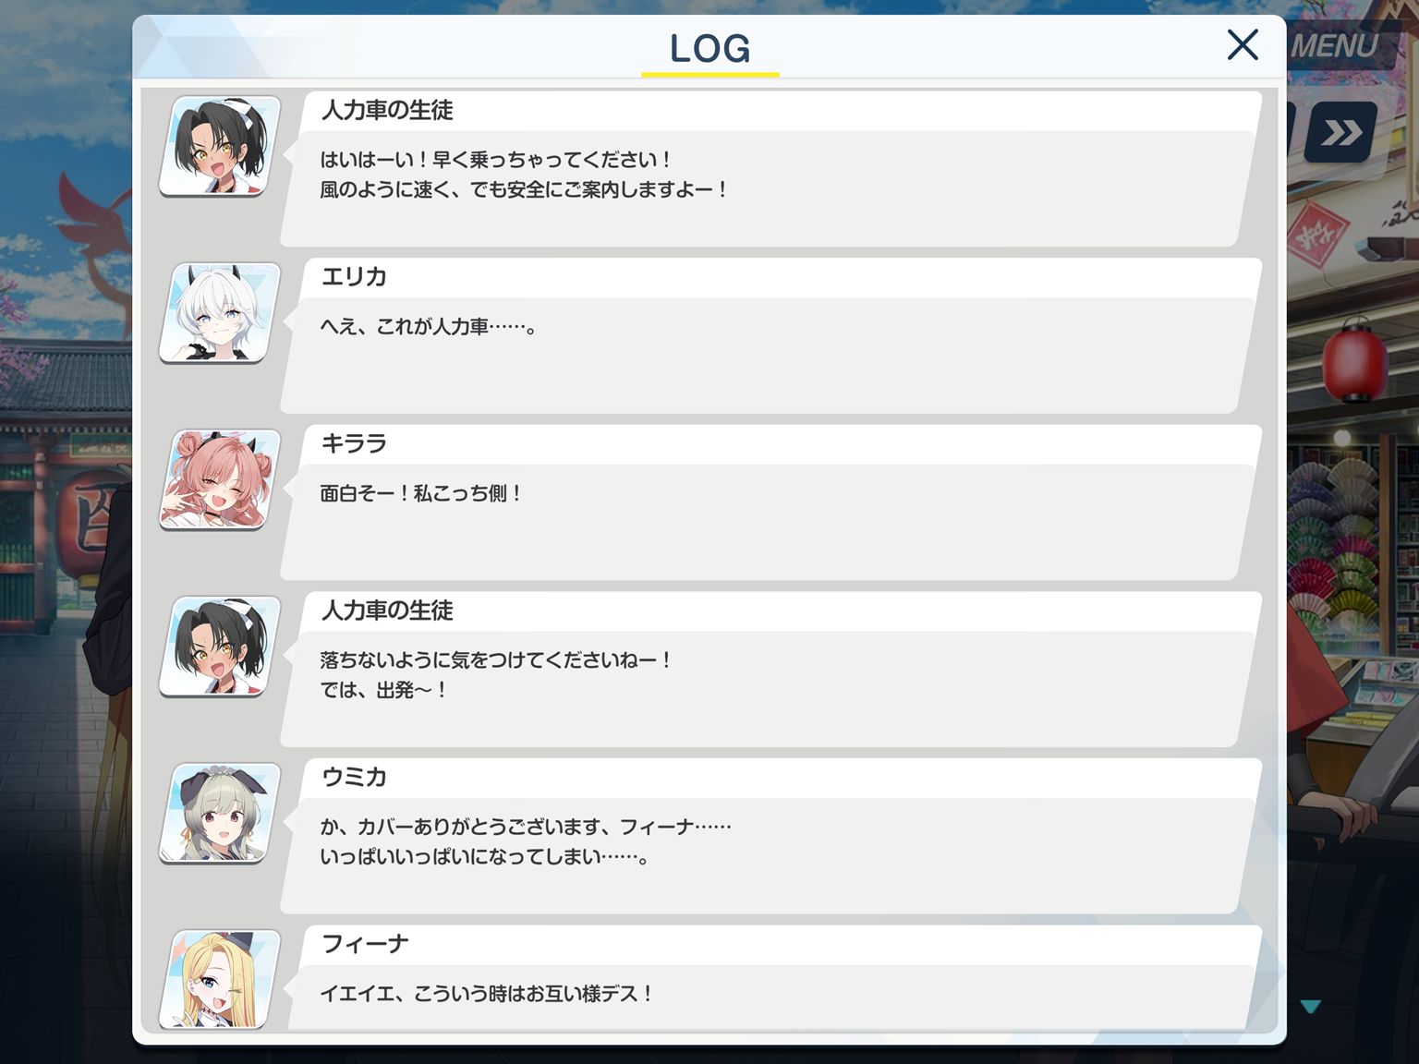Tap the fast-forward double arrow icon
This screenshot has width=1419, height=1064.
click(x=1341, y=133)
